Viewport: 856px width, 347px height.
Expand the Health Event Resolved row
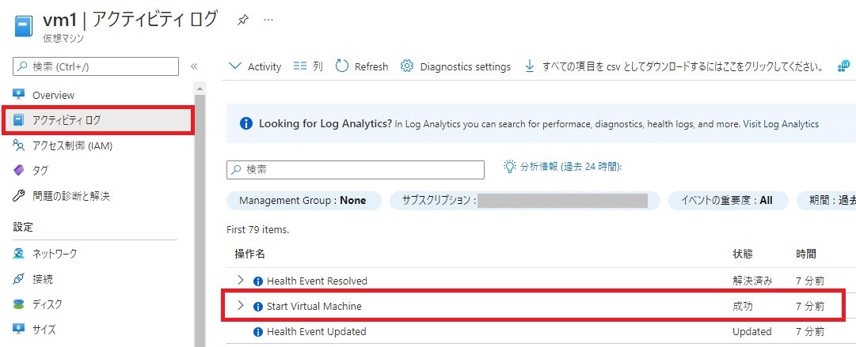(240, 280)
